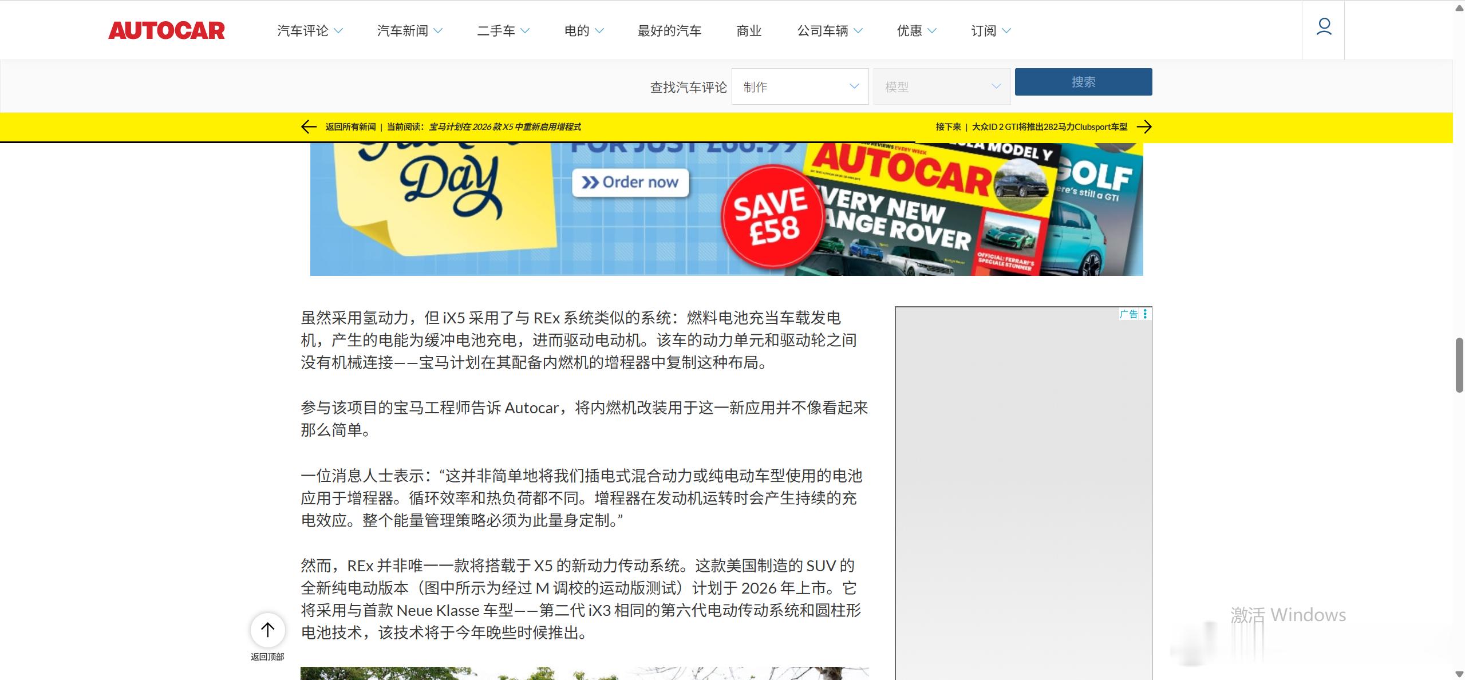
Task: Click the back-to-top arrow button
Action: click(x=267, y=630)
